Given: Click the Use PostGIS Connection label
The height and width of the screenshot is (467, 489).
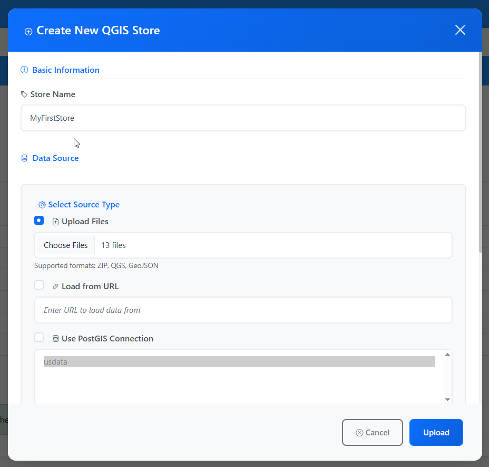Looking at the screenshot, I should point(107,339).
